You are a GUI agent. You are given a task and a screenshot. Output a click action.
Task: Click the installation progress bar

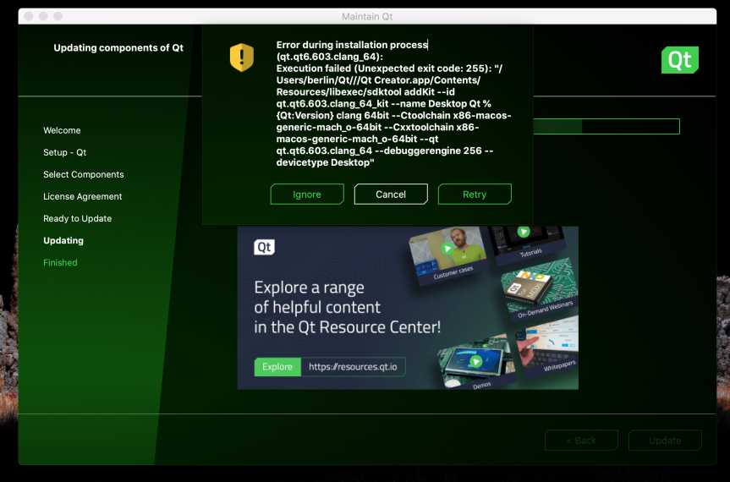tap(607, 127)
